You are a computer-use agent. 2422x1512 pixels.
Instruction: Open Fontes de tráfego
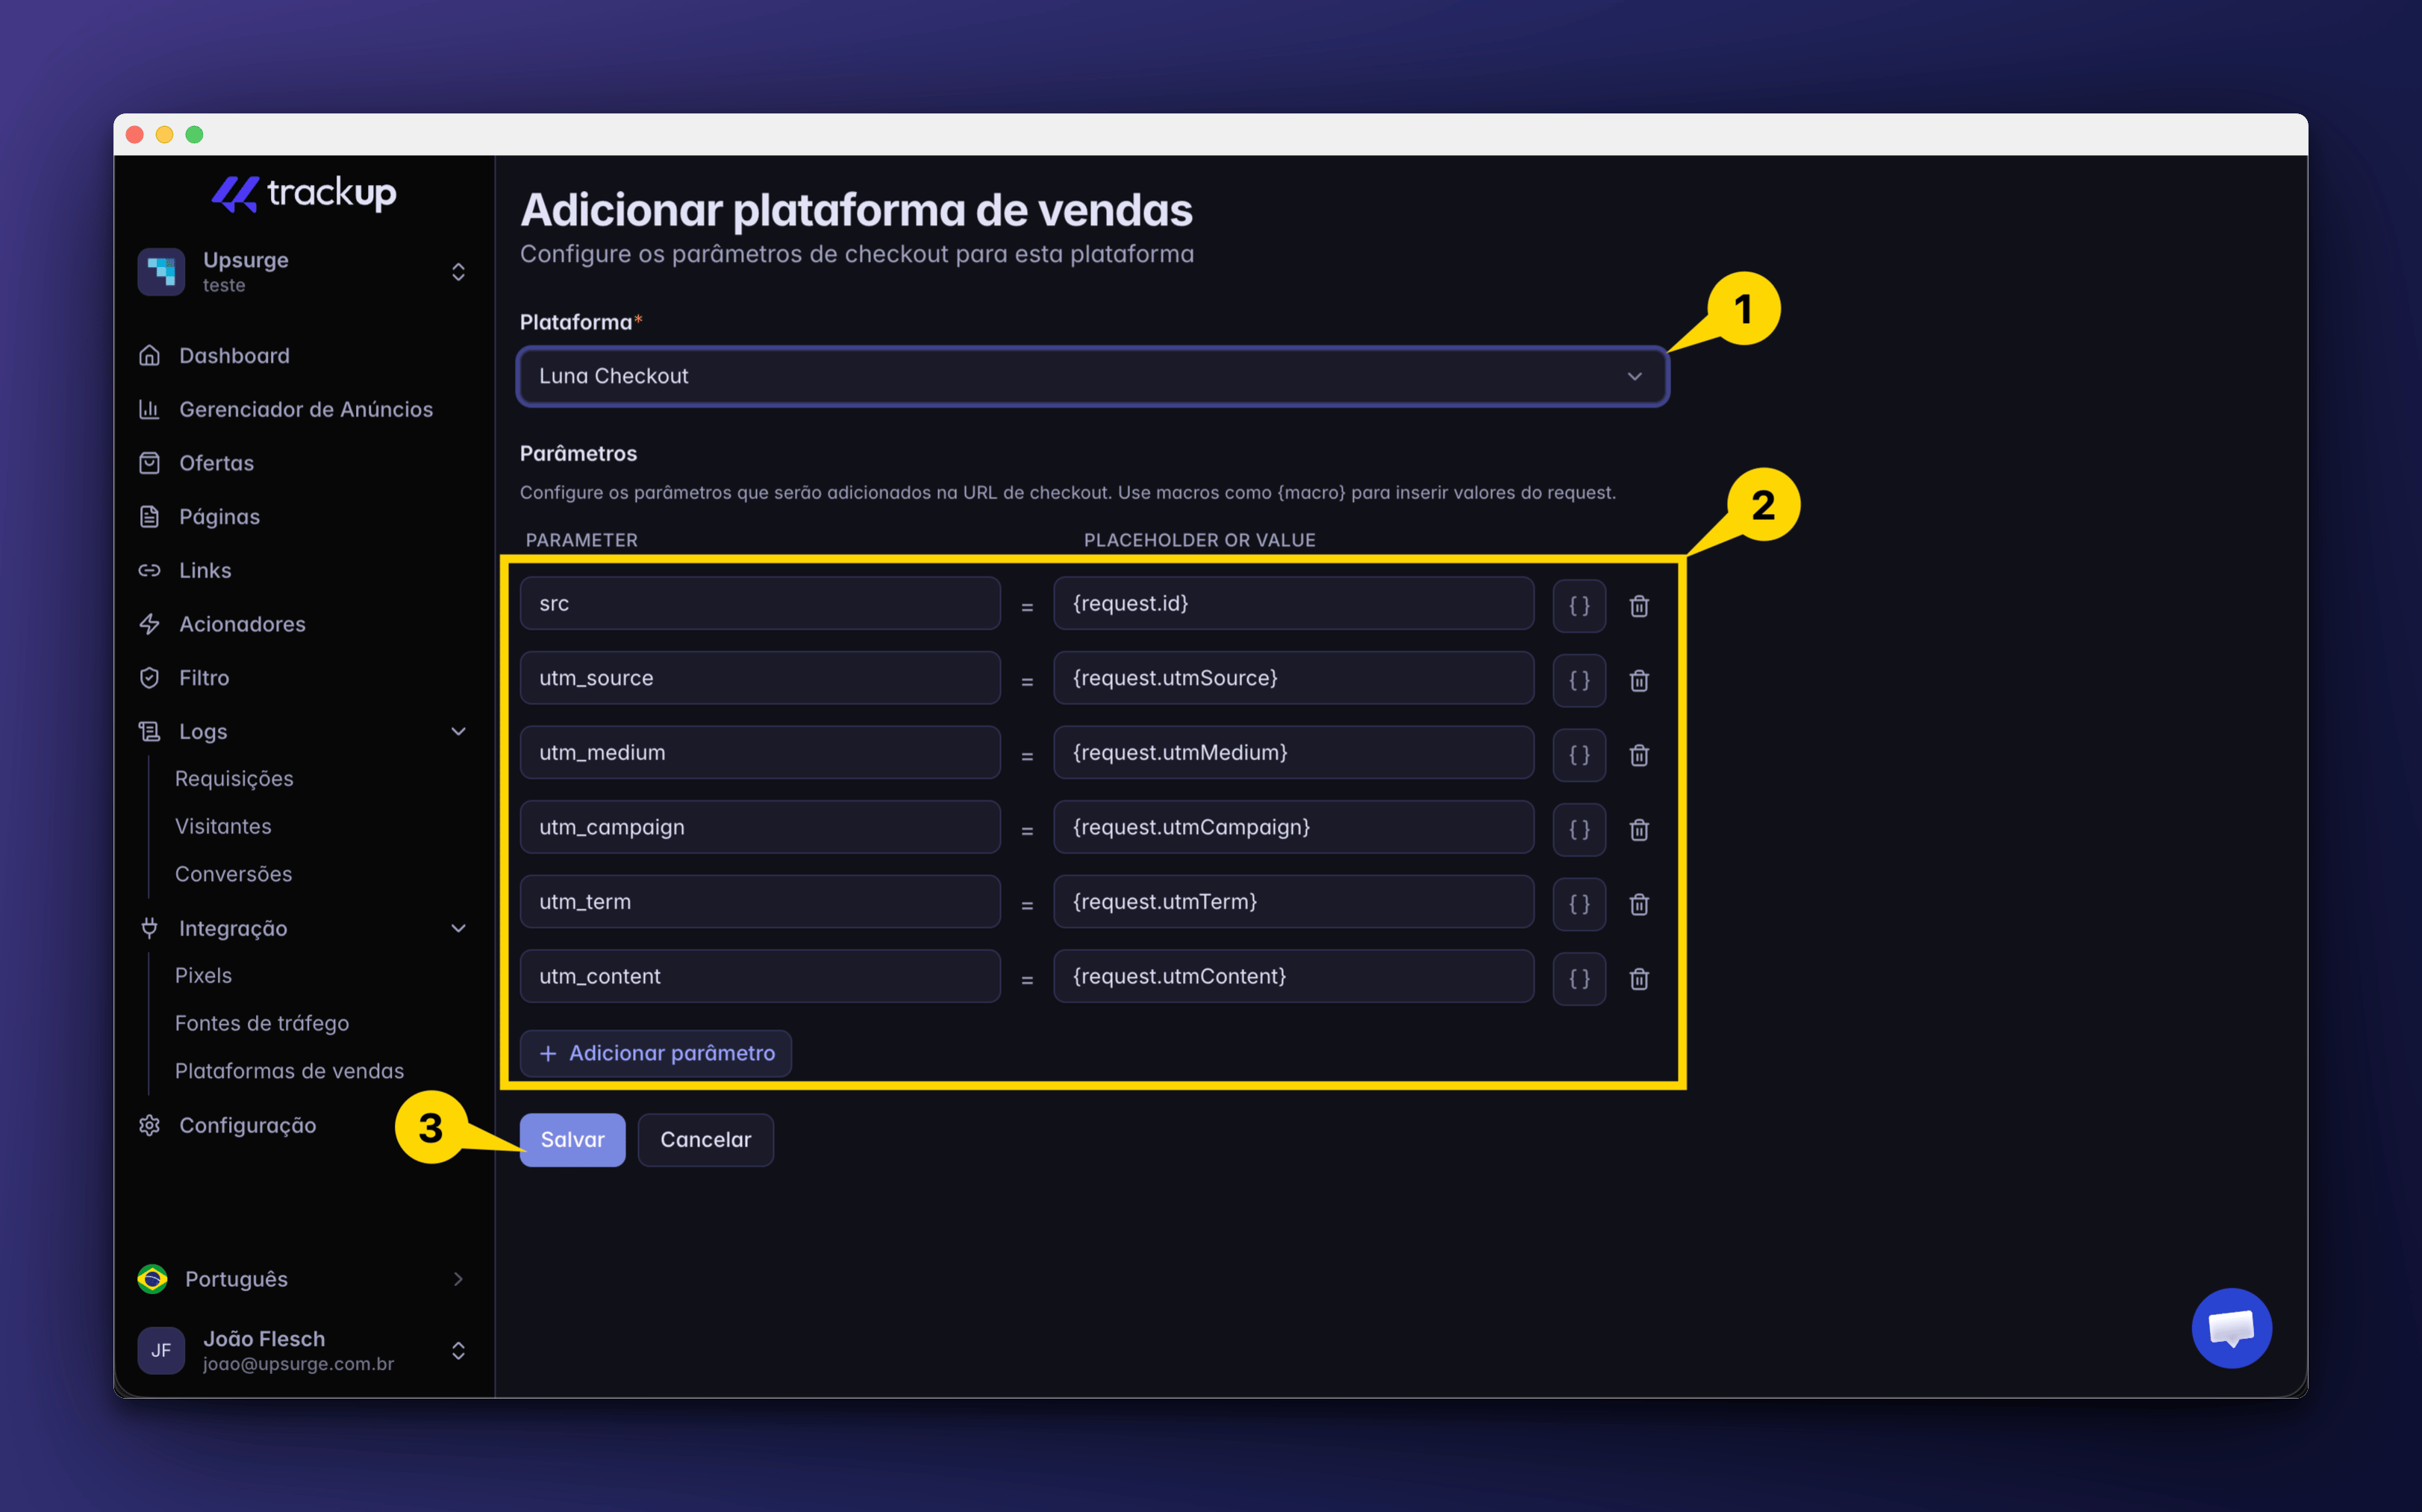click(262, 1023)
